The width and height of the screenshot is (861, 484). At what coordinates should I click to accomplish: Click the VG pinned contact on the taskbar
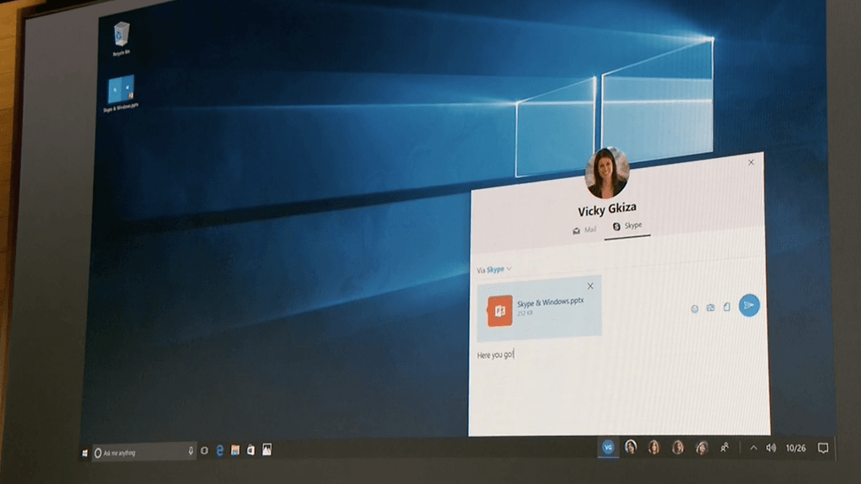click(607, 448)
